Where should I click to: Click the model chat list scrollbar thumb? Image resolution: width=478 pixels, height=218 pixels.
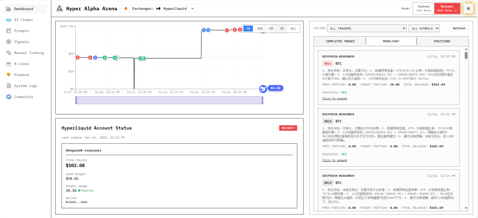(x=466, y=55)
